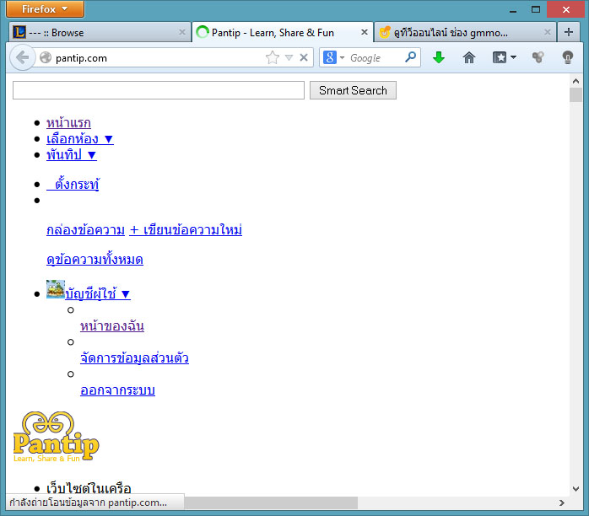Screen dimensions: 589x516
Task: Click the horizontal scrollbar thumb
Action: tap(271, 503)
